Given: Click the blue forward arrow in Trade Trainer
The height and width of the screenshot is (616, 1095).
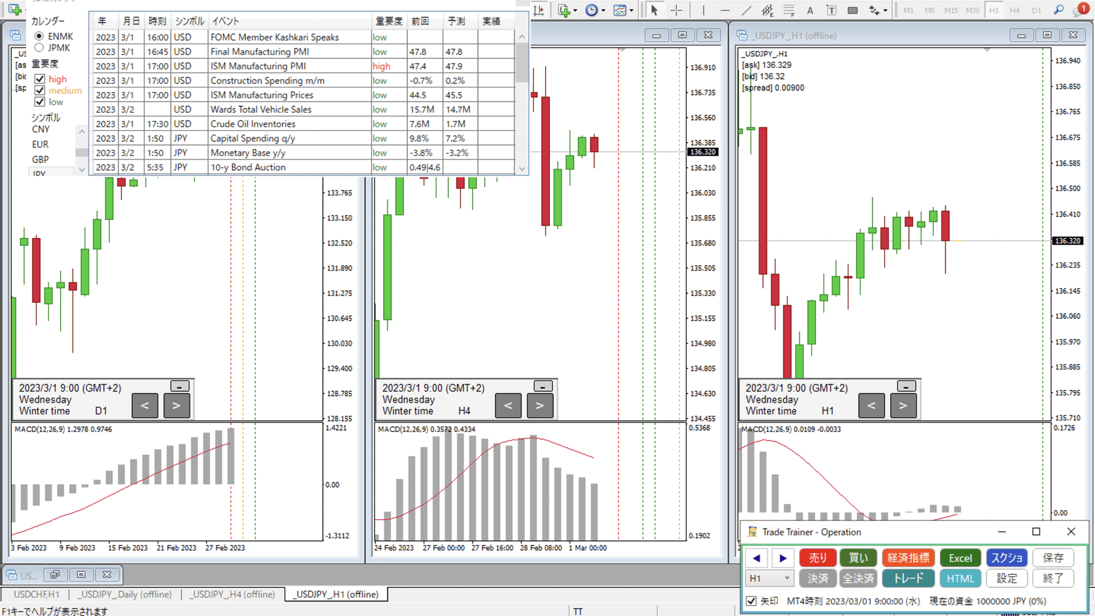Looking at the screenshot, I should click(783, 558).
